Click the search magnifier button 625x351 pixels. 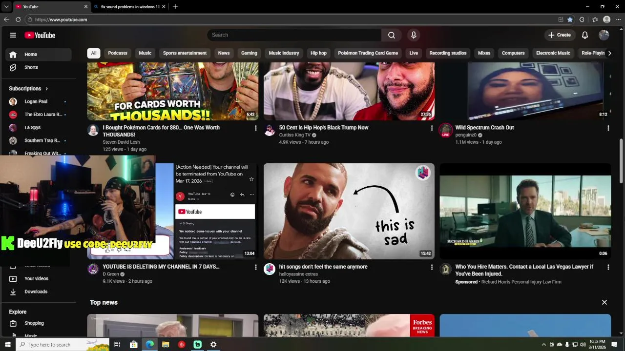(392, 35)
